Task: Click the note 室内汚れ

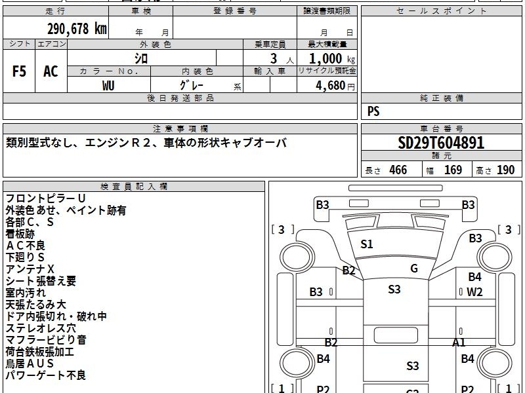Action: pos(26,293)
